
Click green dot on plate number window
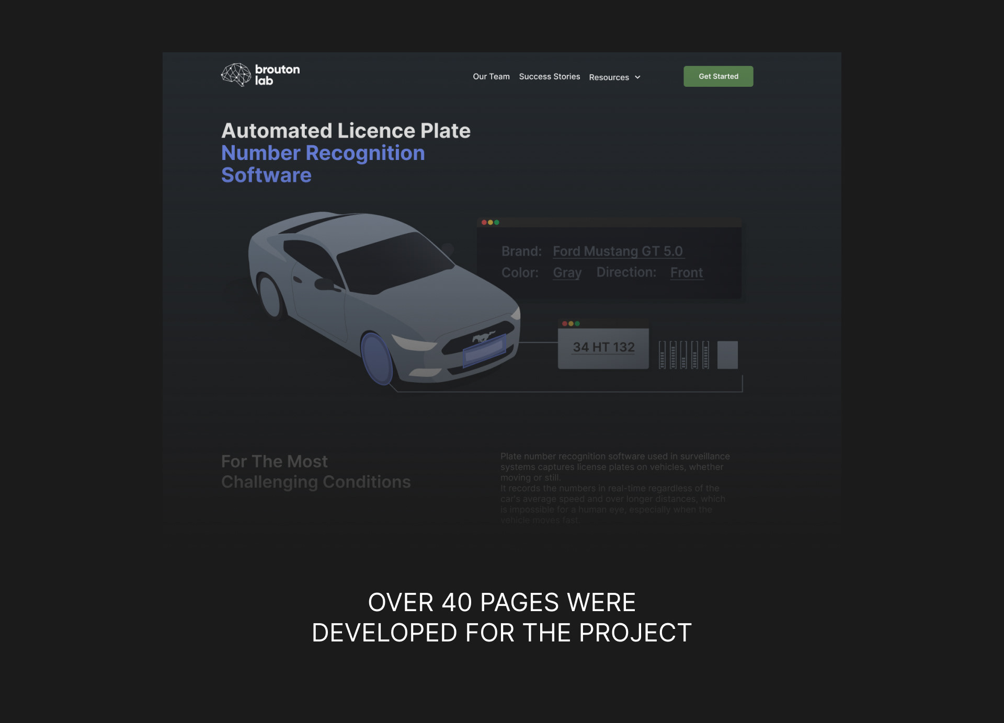[x=577, y=324]
